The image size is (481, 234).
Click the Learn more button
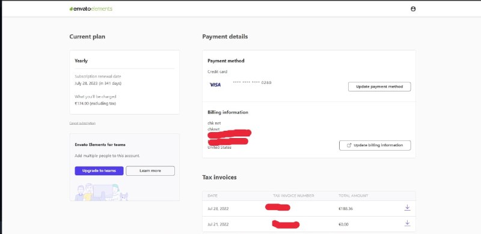point(150,171)
